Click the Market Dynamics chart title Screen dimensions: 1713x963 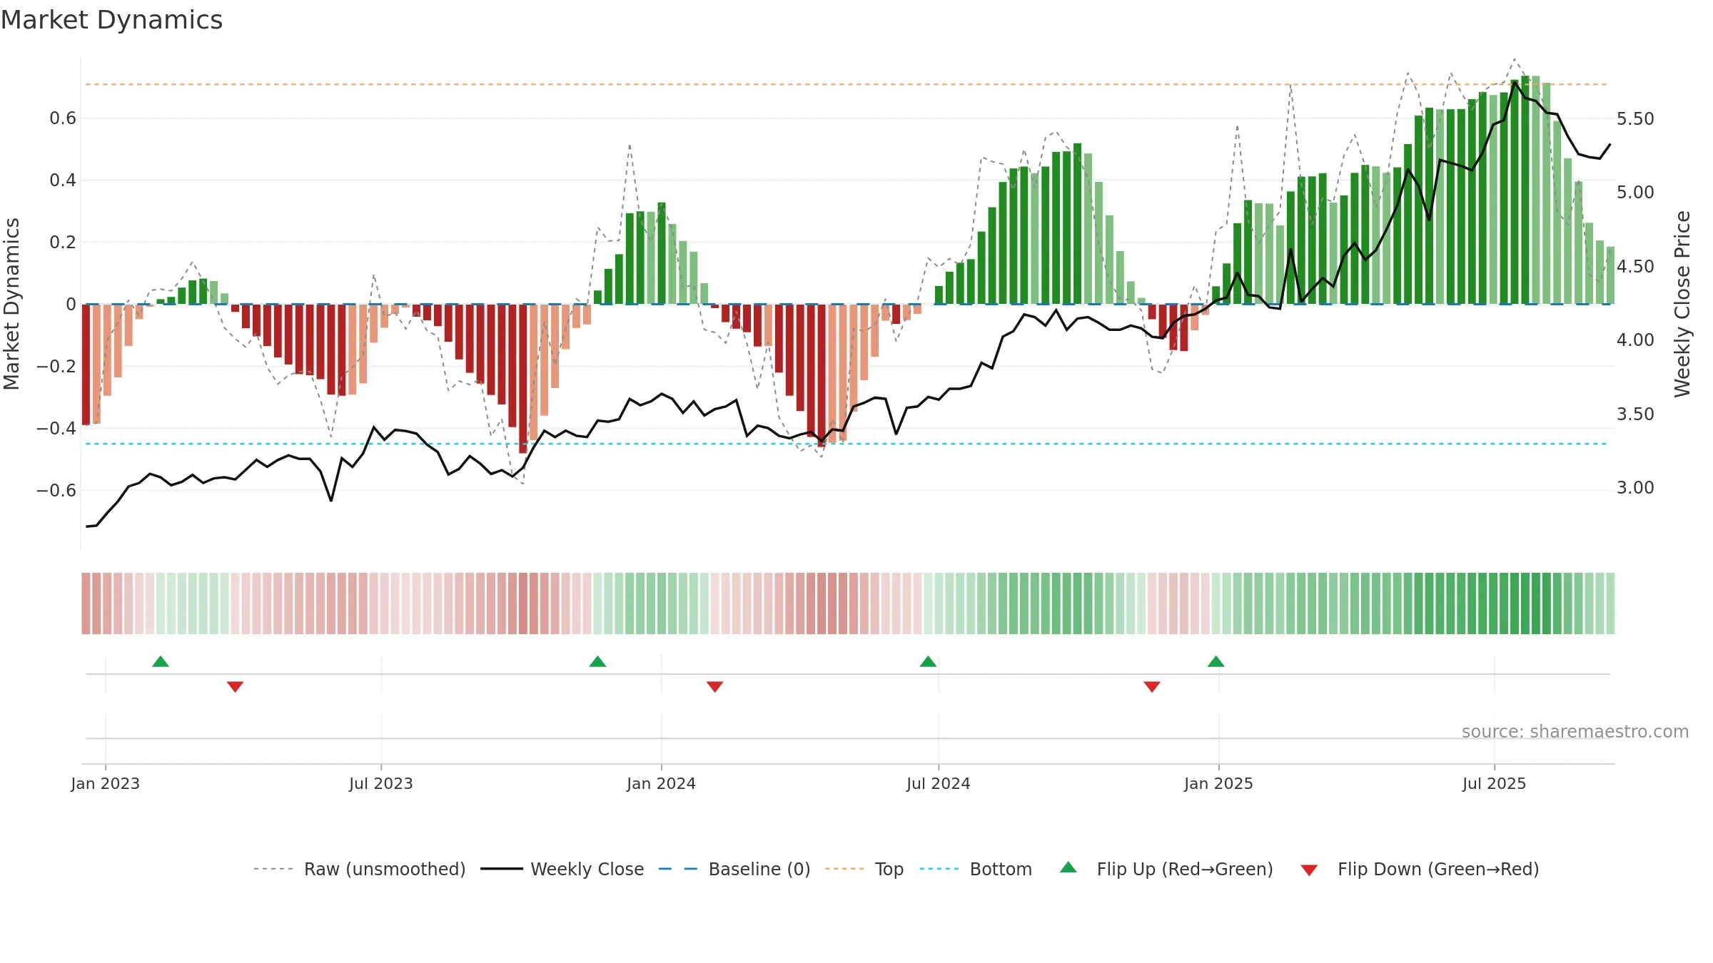112,20
